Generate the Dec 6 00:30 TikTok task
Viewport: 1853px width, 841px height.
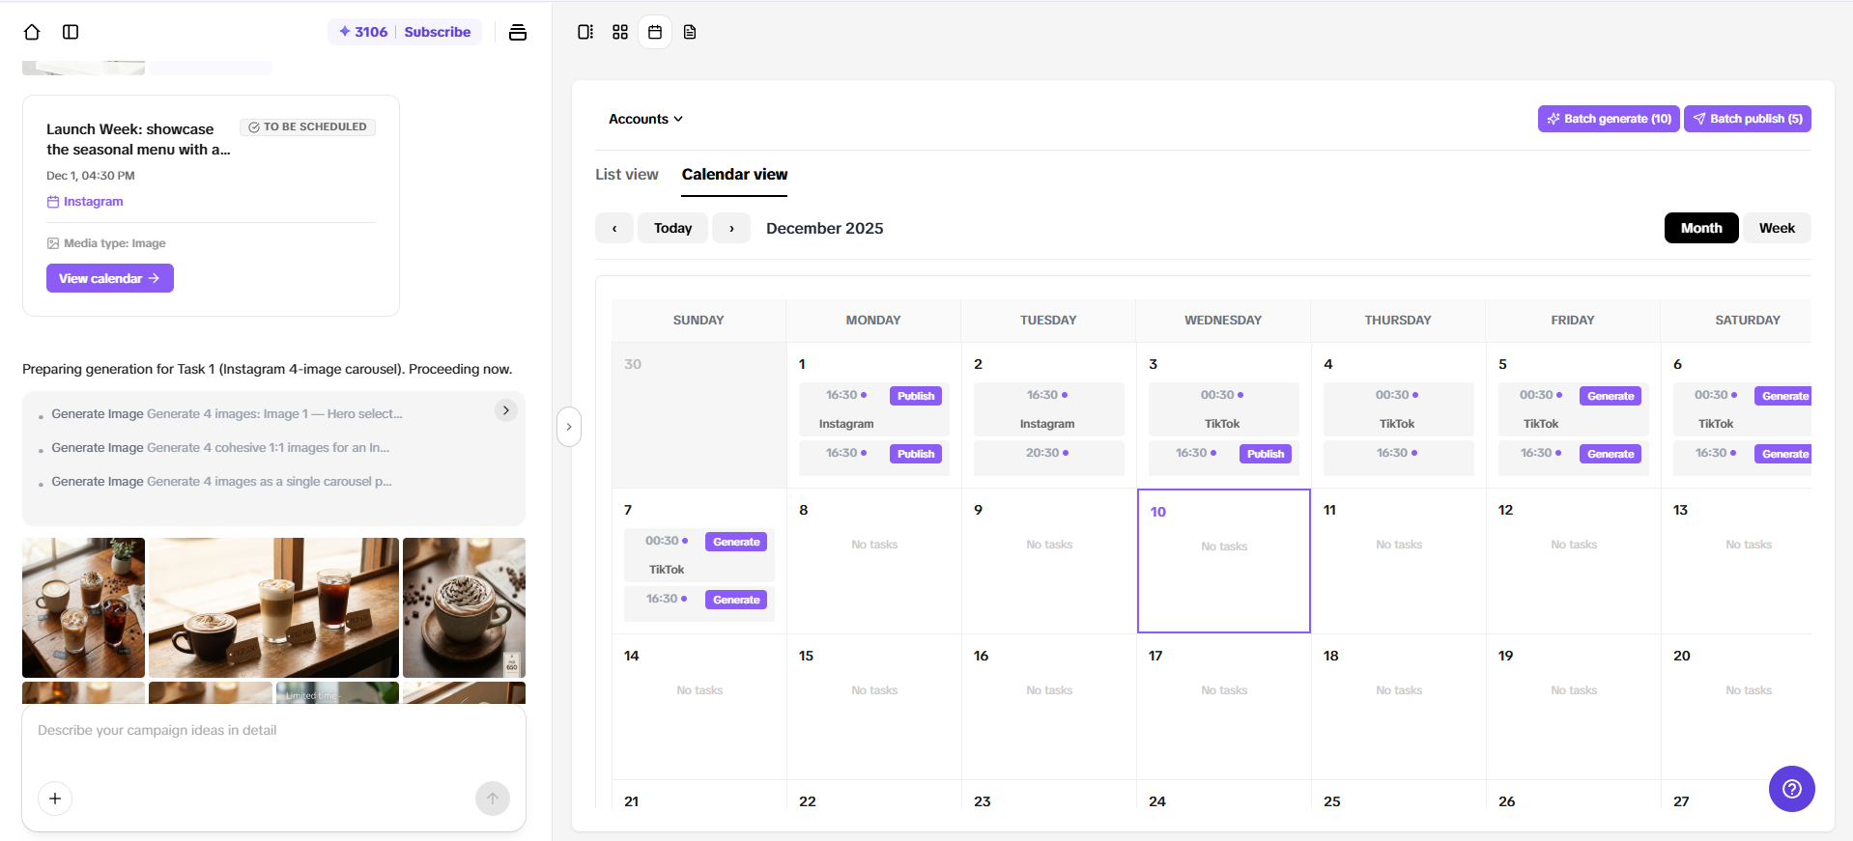pos(1783,396)
